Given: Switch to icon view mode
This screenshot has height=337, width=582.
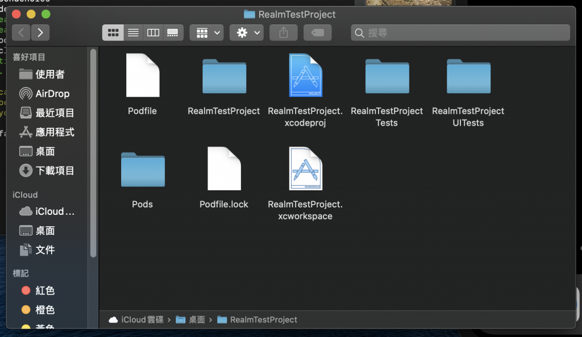Looking at the screenshot, I should click(x=113, y=32).
